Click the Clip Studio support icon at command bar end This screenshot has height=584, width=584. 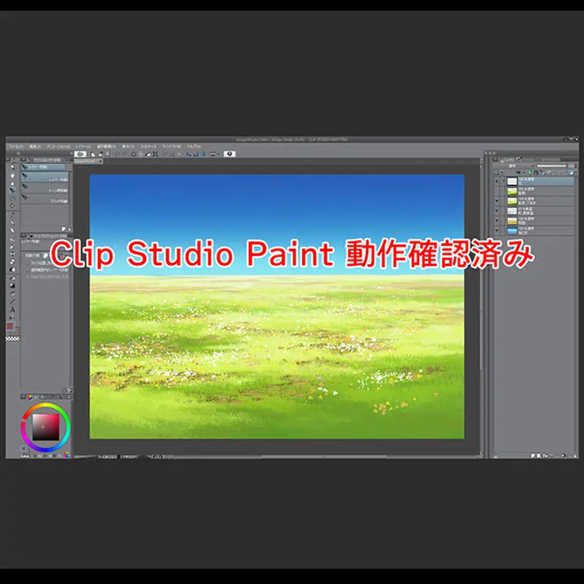pyautogui.click(x=229, y=154)
